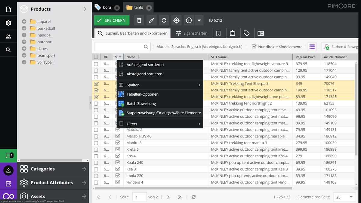Choose Batch Zuweisung
Viewport: 361px width, 203px height.
click(160, 104)
